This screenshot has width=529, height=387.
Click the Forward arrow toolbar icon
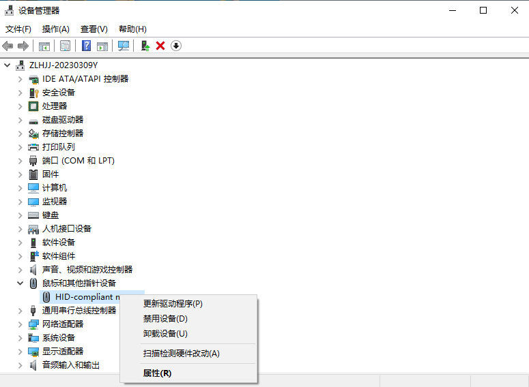pos(23,46)
